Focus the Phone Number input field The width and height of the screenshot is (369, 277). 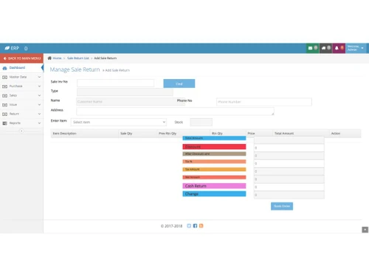(x=264, y=102)
